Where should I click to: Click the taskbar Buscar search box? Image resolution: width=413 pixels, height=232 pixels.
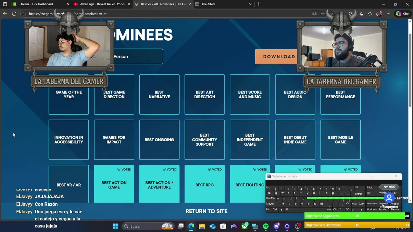(x=149, y=226)
